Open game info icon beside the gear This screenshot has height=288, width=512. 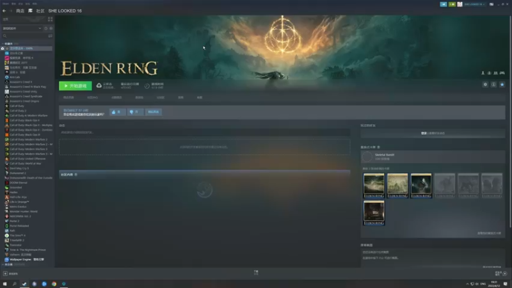tap(493, 84)
